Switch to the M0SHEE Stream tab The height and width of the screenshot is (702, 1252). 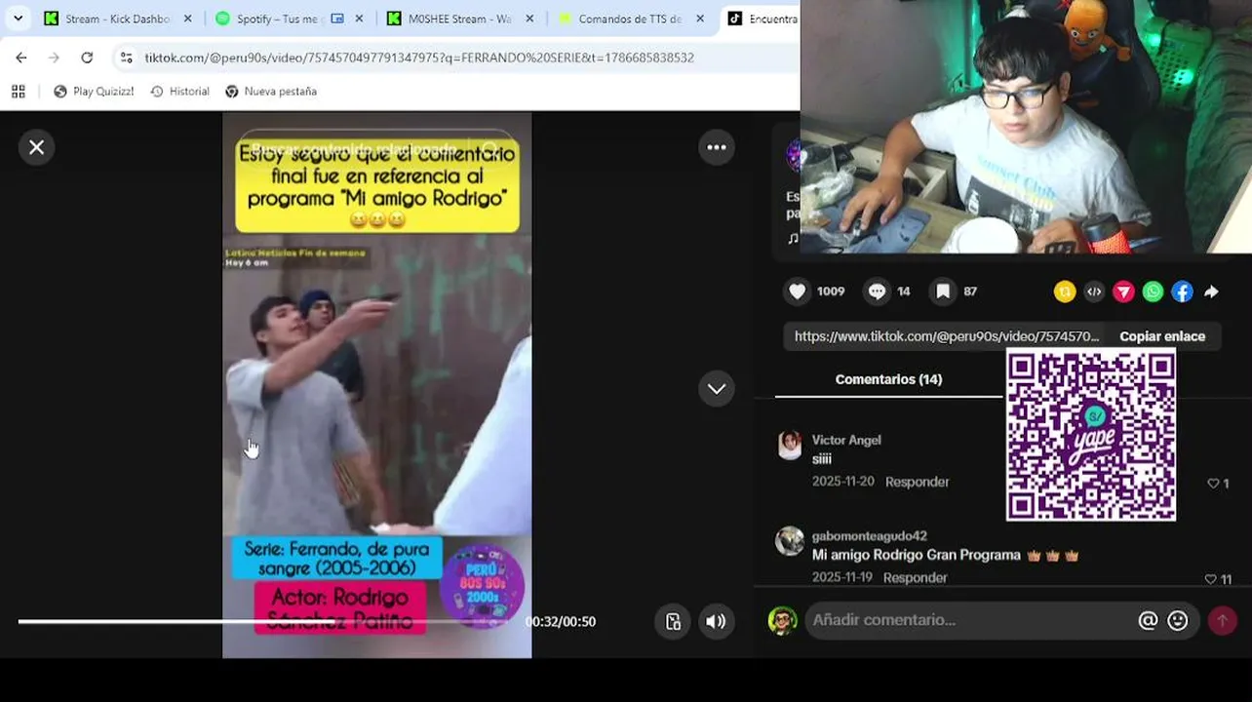(x=460, y=19)
